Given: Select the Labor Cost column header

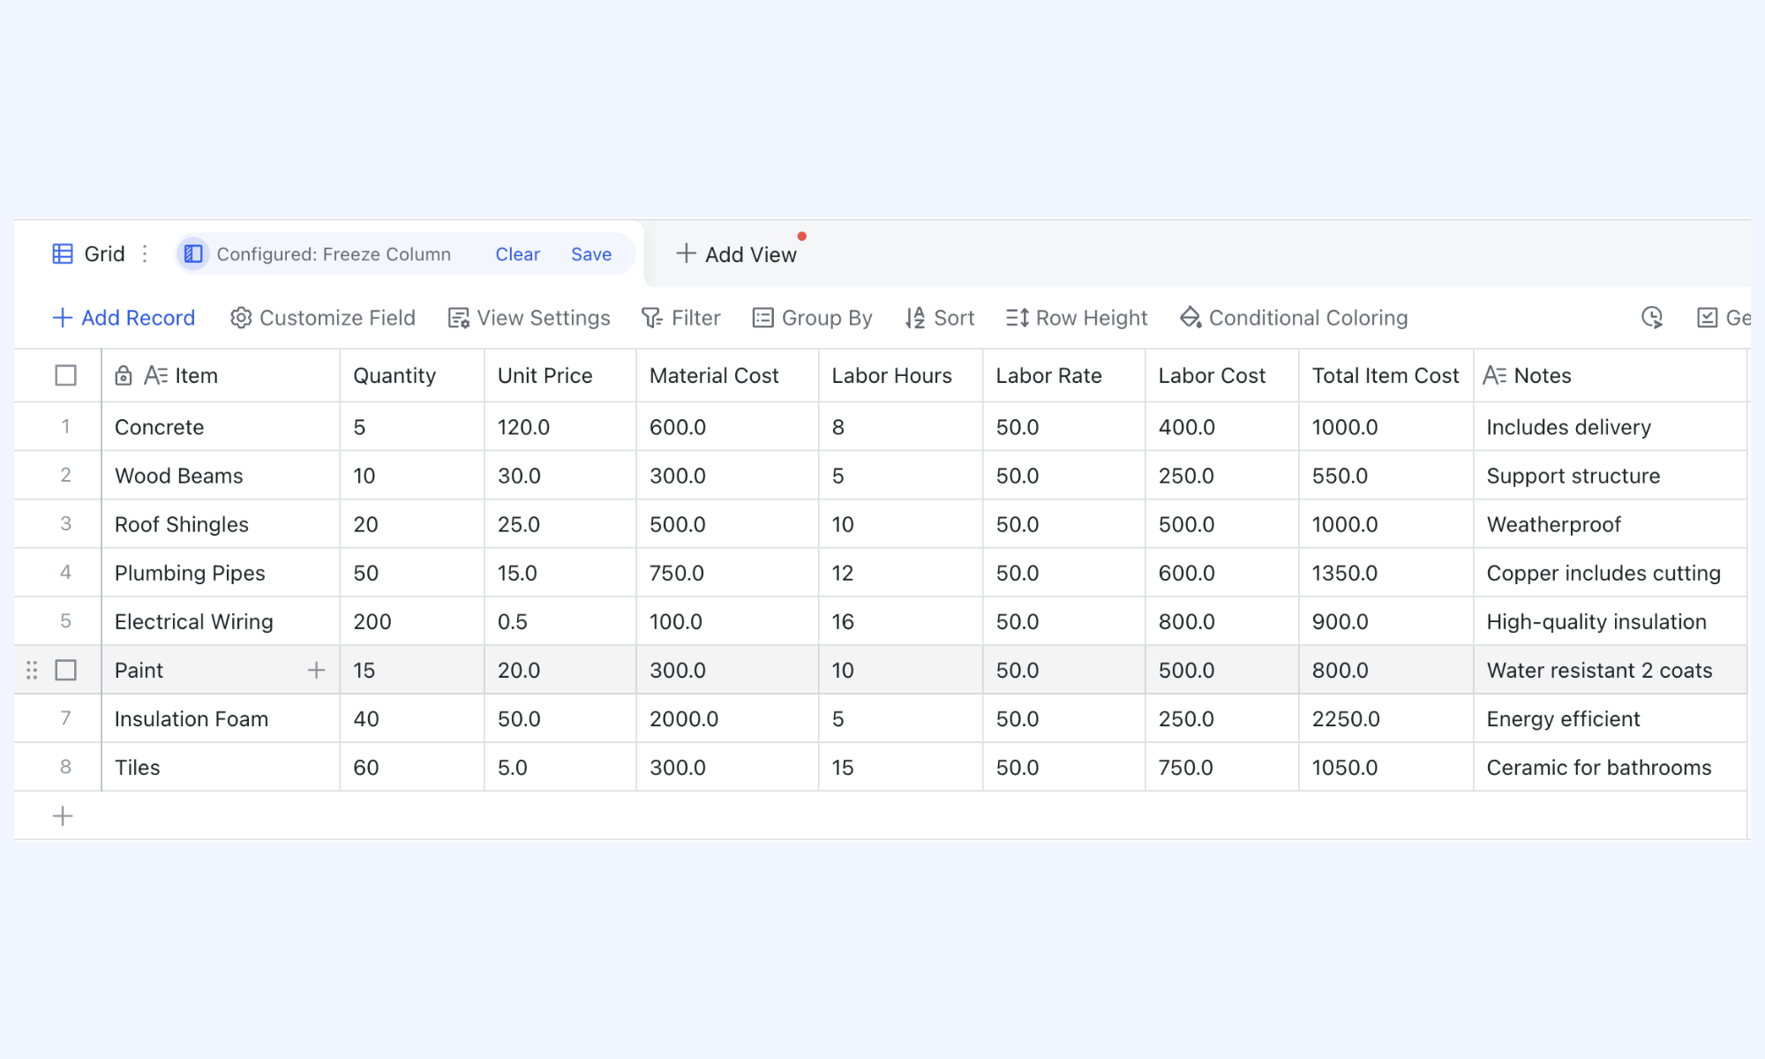Looking at the screenshot, I should pyautogui.click(x=1222, y=376).
